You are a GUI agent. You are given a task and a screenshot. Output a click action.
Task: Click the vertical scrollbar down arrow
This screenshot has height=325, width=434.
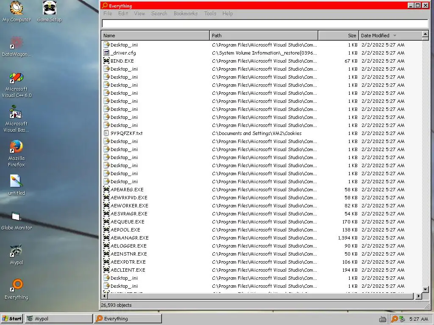(x=426, y=289)
